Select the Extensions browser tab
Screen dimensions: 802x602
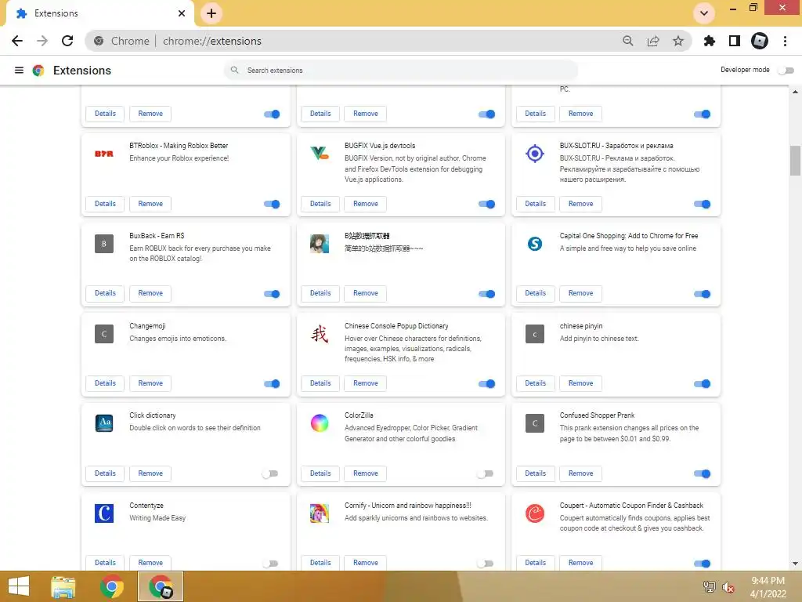(x=100, y=13)
